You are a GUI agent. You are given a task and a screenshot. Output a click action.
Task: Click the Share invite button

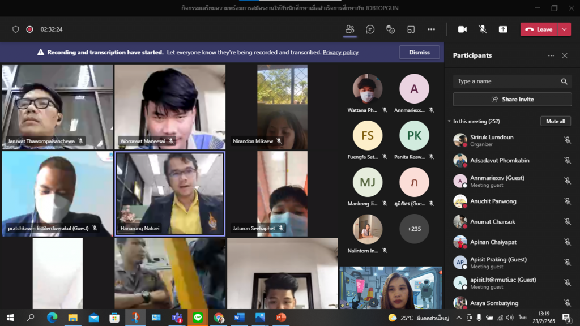tap(512, 99)
